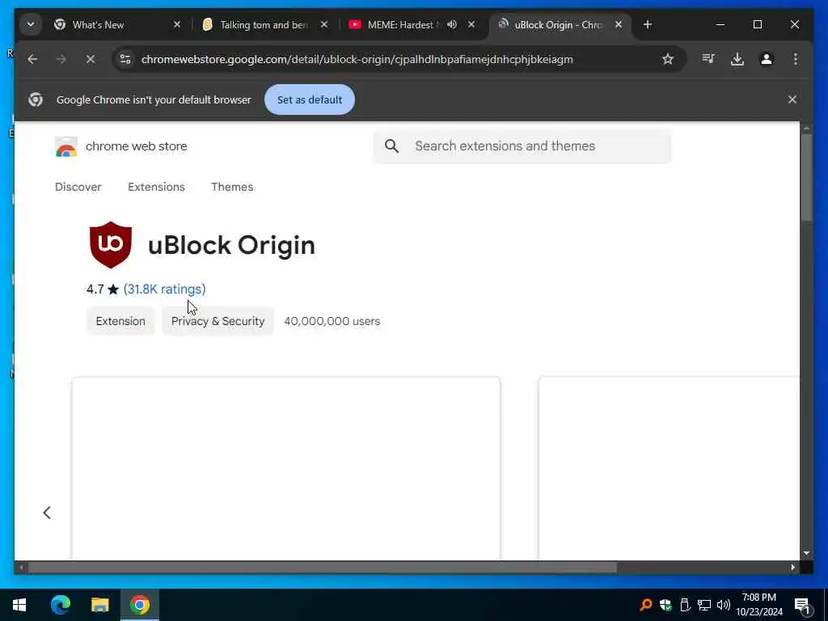
Task: Go back to previous page
Action: tap(32, 59)
